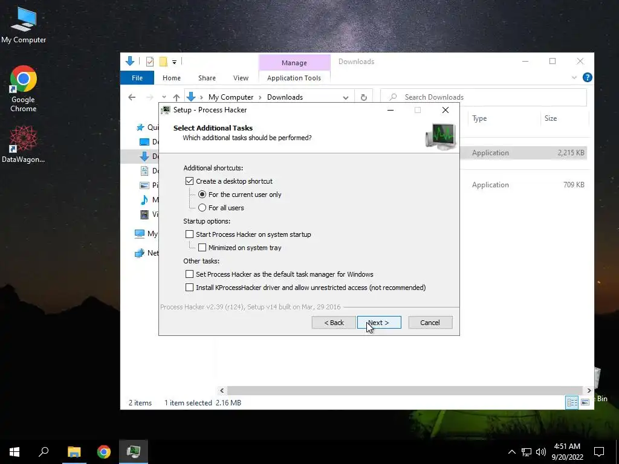Toggle the Create a desktop shortcut checkbox
This screenshot has width=619, height=464.
189,181
